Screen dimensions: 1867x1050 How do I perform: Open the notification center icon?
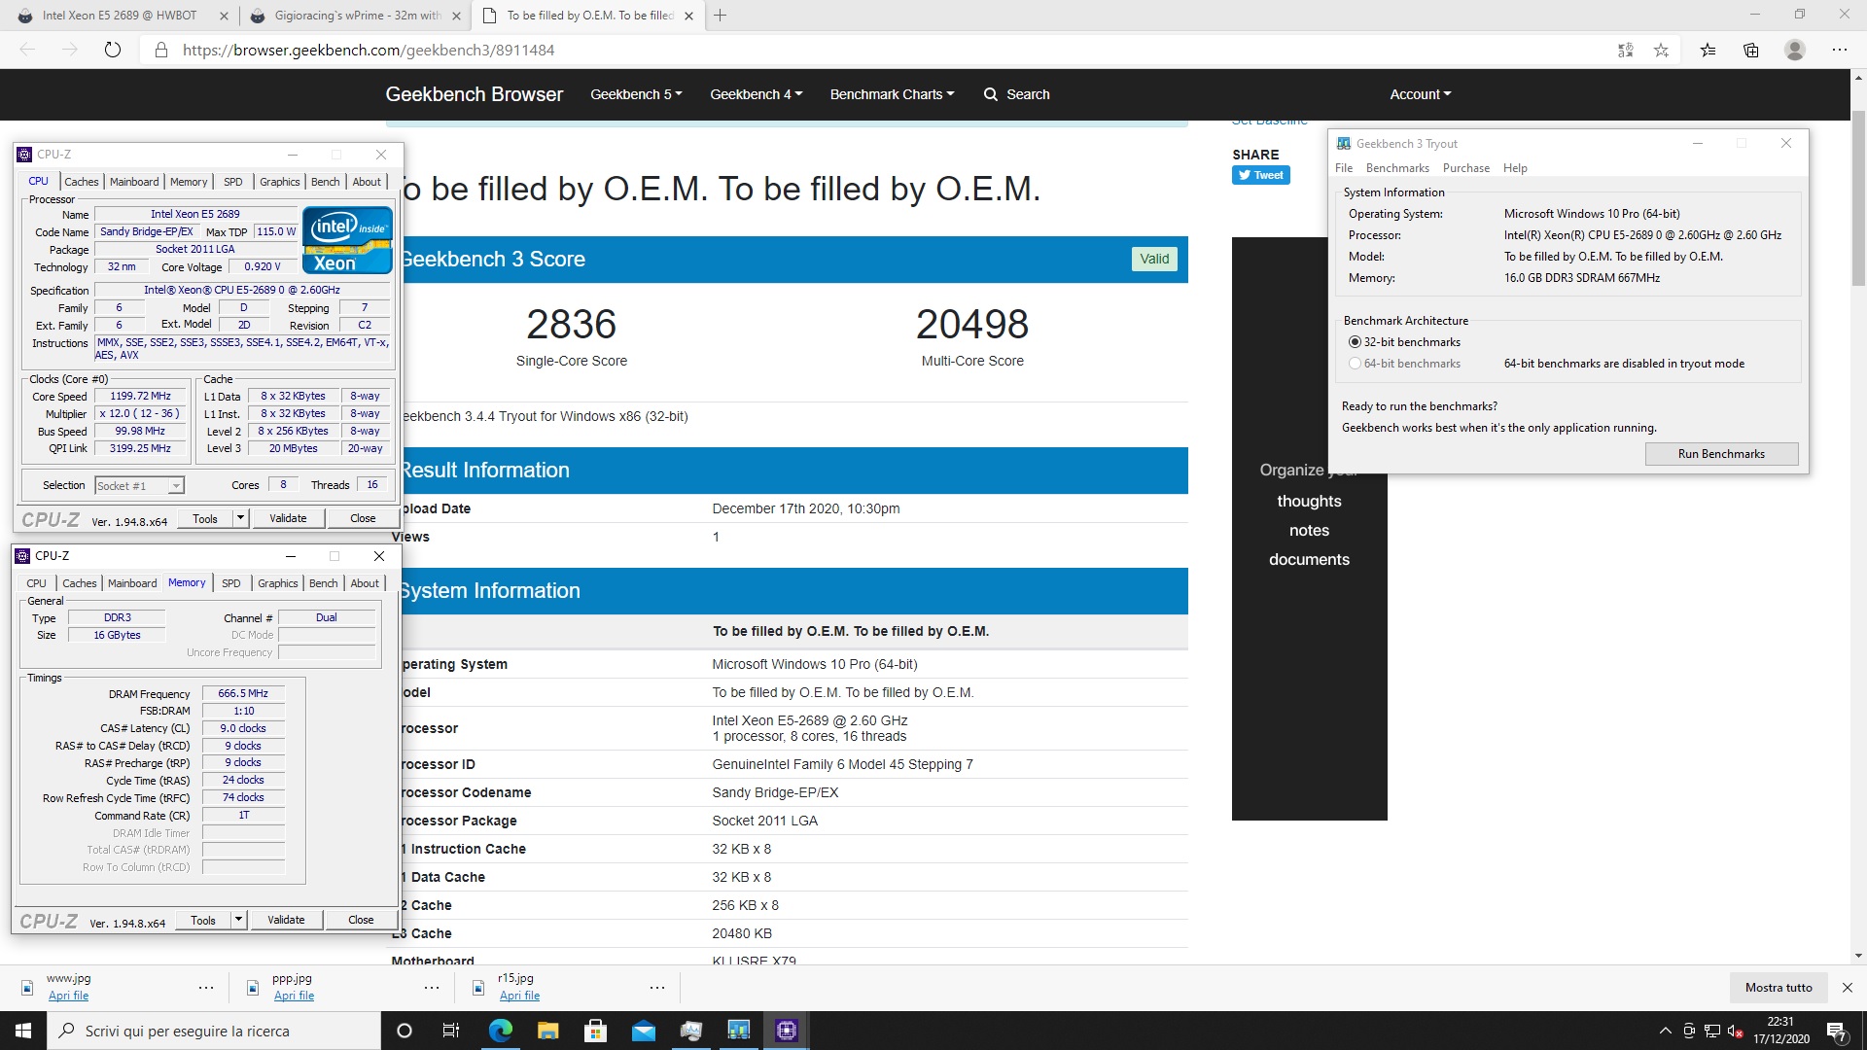click(1837, 1031)
